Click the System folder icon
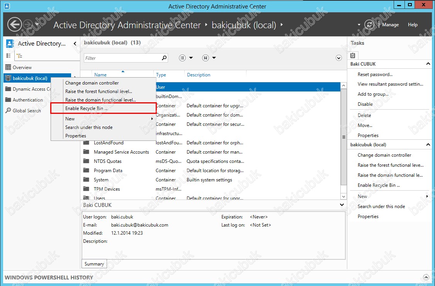435x286 pixels. 86,179
